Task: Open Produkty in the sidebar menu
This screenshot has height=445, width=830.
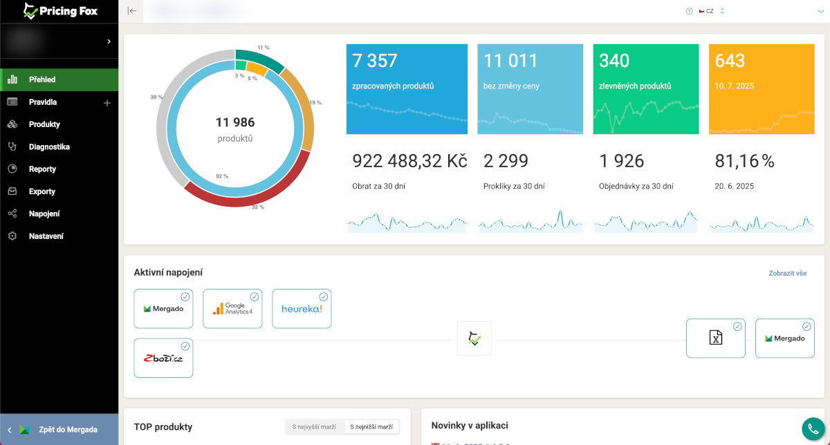Action: [x=44, y=124]
